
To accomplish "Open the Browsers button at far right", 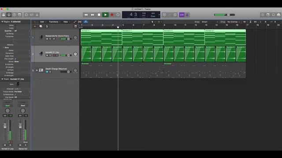I will [x=279, y=15].
